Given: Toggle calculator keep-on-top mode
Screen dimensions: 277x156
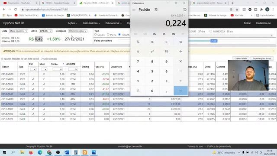Looking at the screenshot, I should [156, 10].
